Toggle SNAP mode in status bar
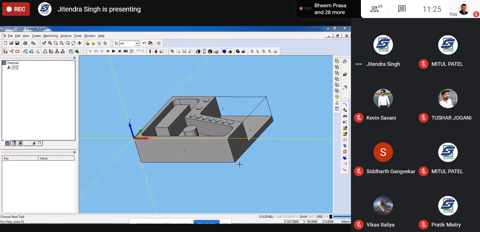480x232 pixels. click(303, 217)
